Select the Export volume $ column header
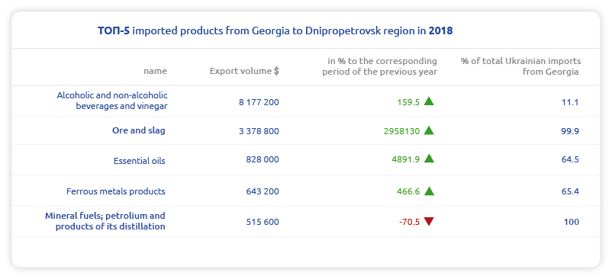The image size is (612, 279). pyautogui.click(x=244, y=71)
